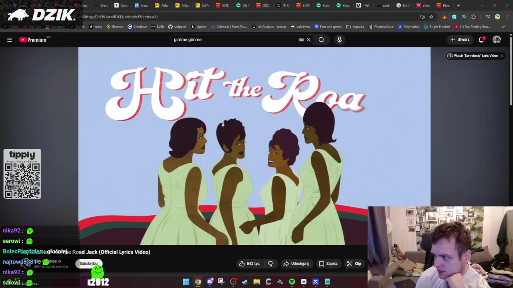The height and width of the screenshot is (288, 513).
Task: Bookmark this page with the star icon
Action: [x=431, y=17]
